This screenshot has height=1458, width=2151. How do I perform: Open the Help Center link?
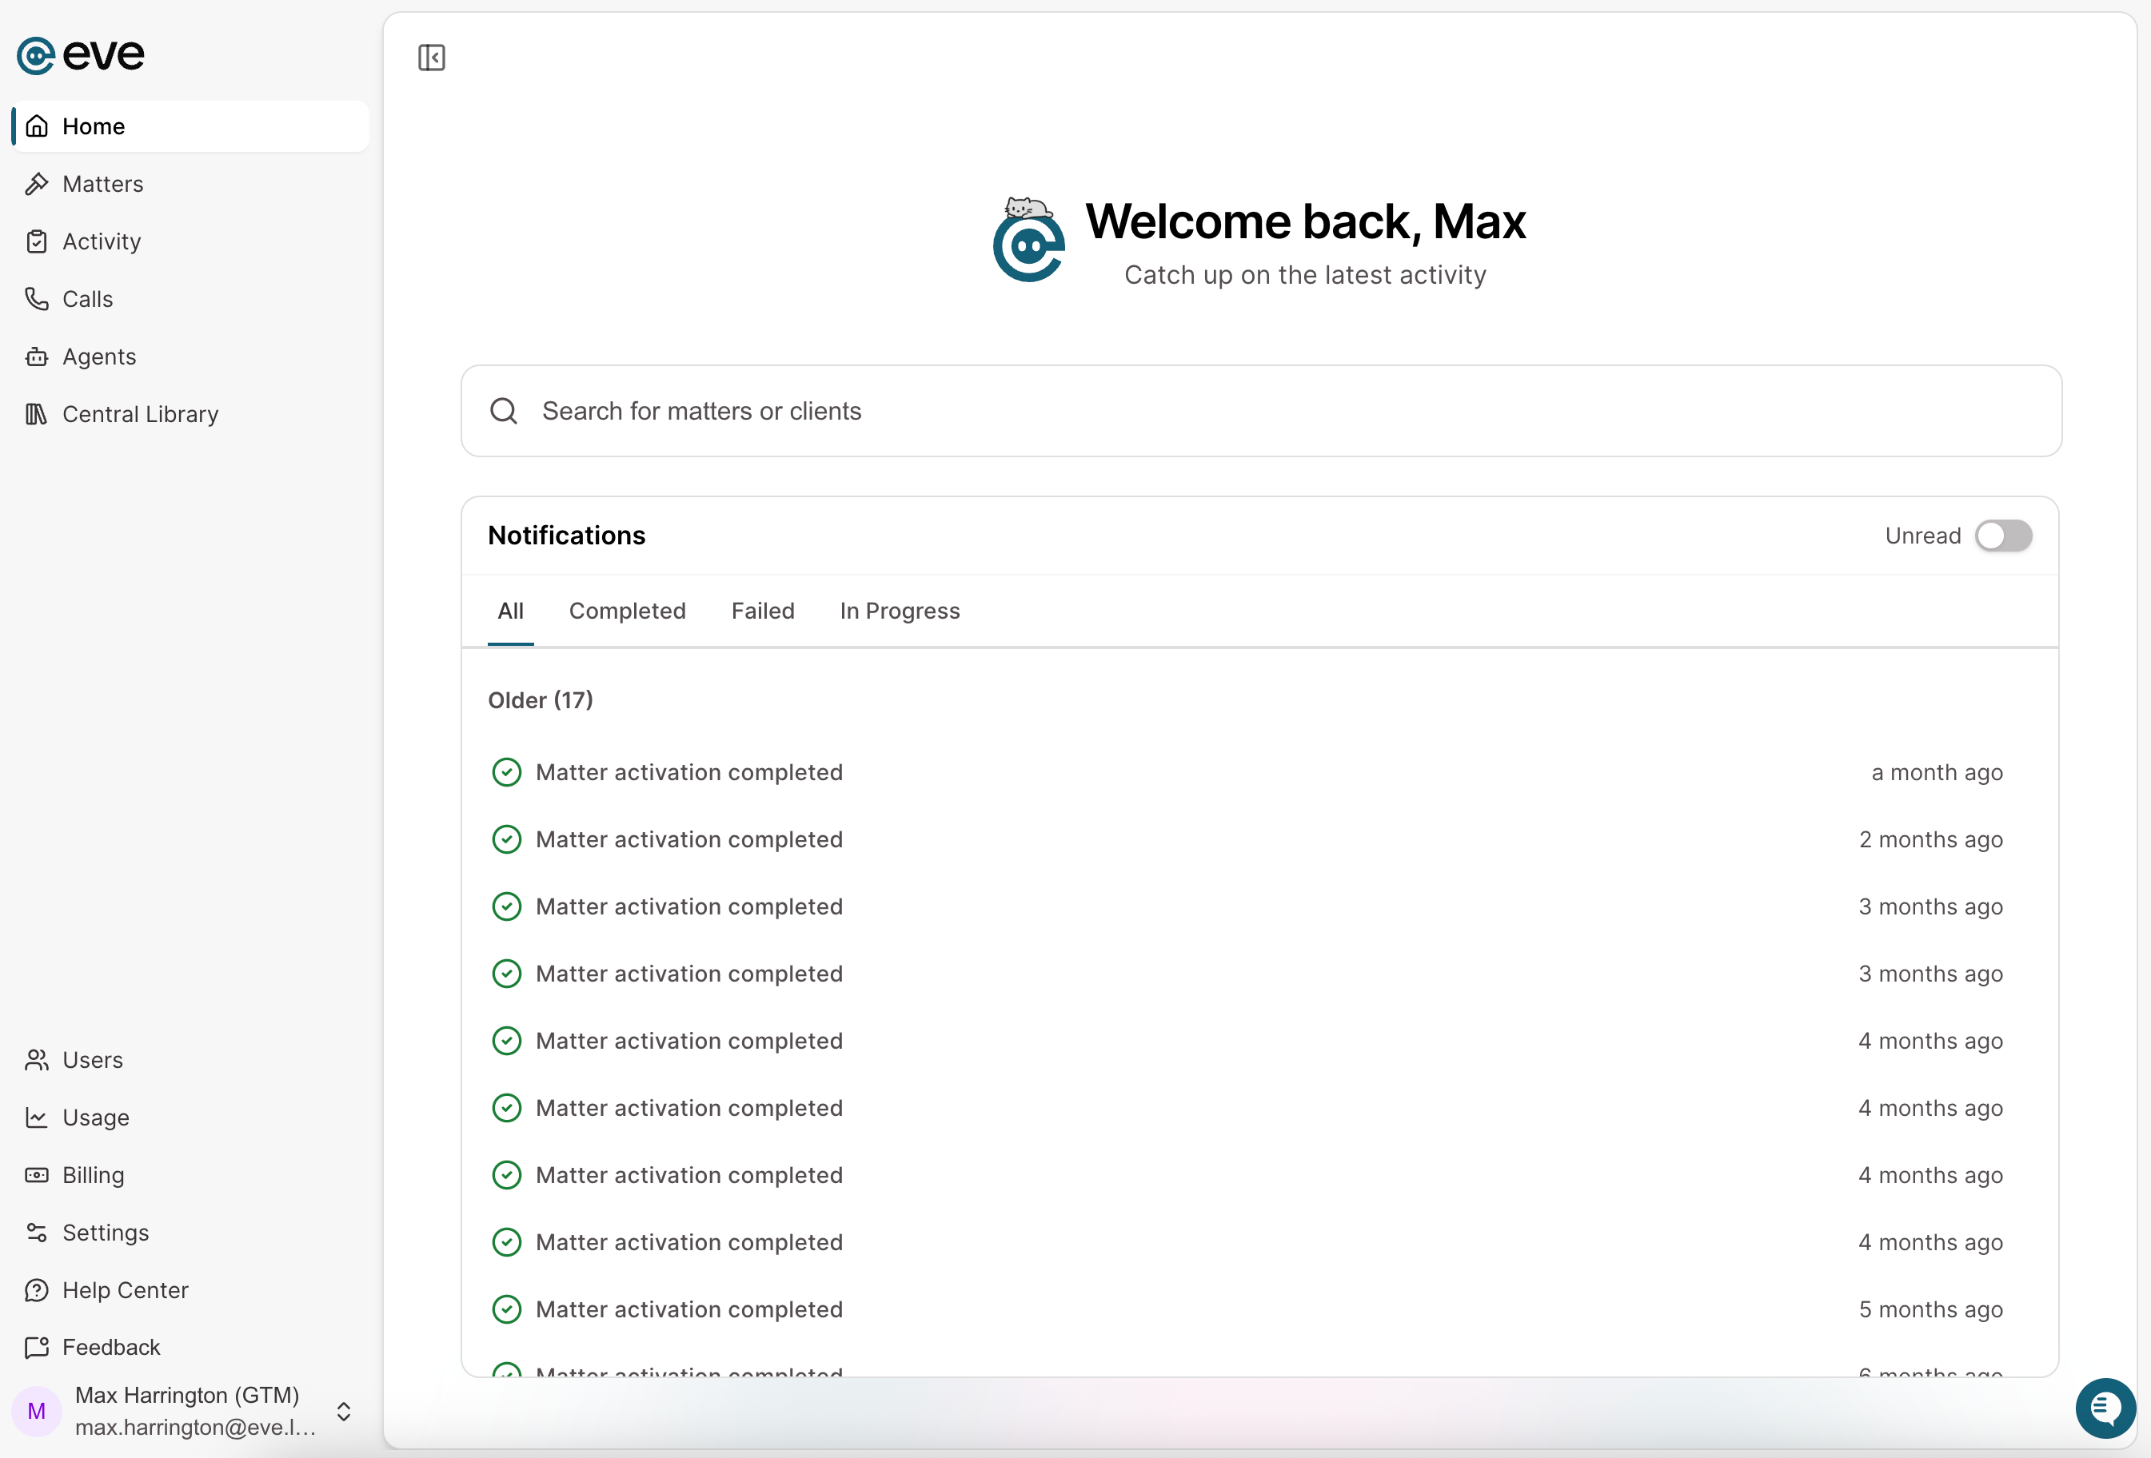tap(190, 1289)
